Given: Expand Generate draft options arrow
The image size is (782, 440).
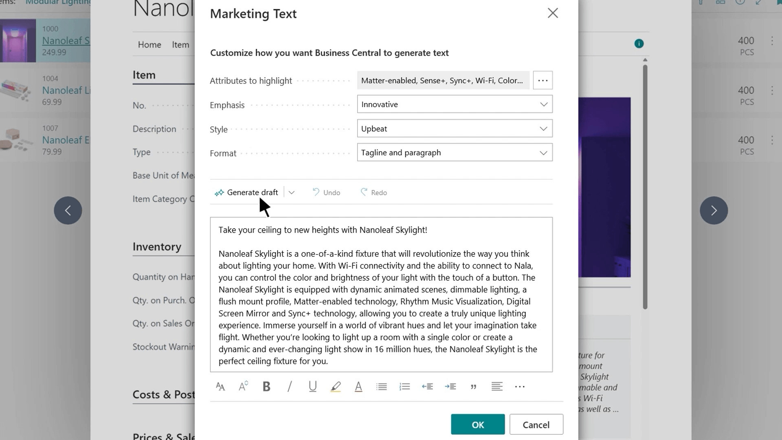Looking at the screenshot, I should (x=292, y=193).
